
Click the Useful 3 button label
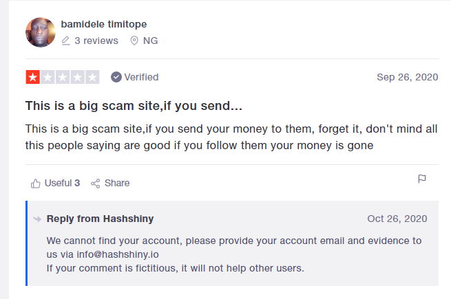[62, 183]
